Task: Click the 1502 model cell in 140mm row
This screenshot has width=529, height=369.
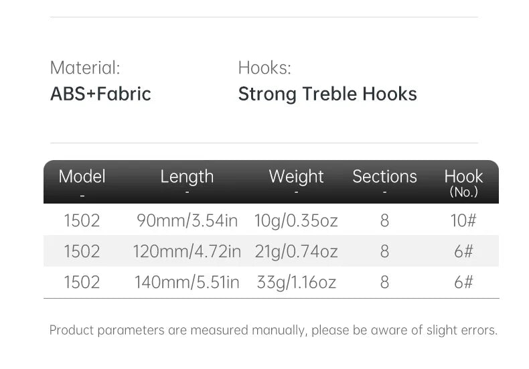Action: [x=82, y=282]
